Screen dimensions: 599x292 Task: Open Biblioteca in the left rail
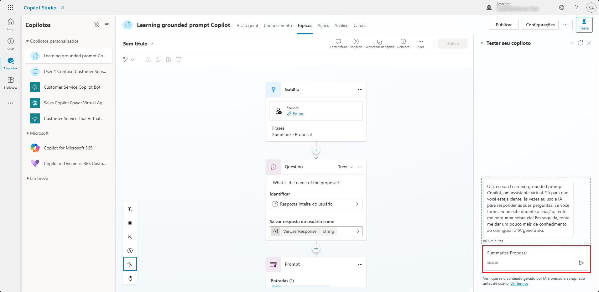pos(11,83)
